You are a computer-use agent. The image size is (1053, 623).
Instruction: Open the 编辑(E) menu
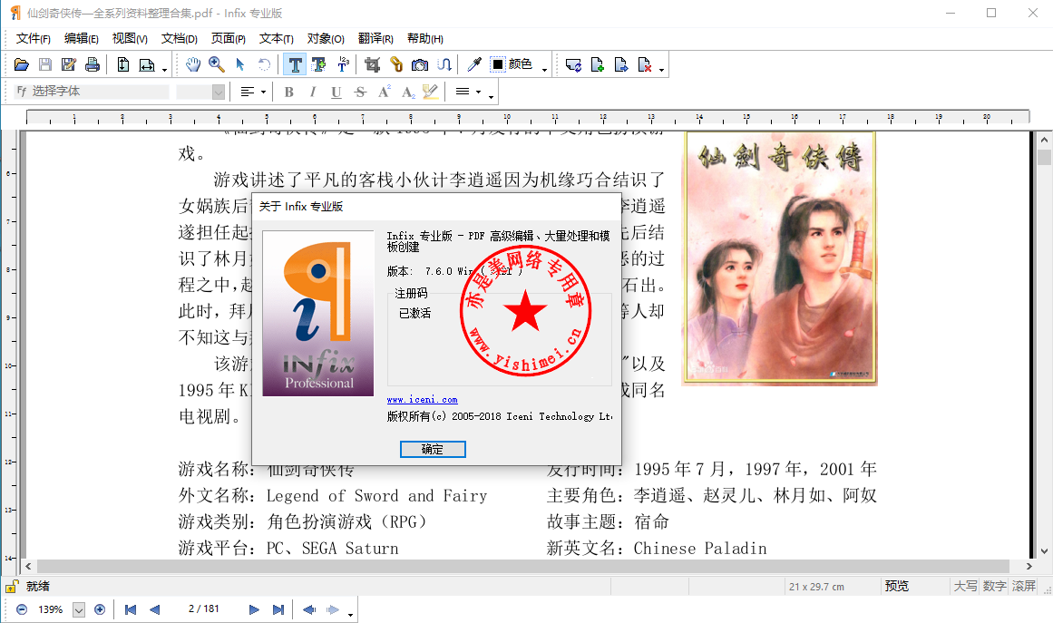(82, 39)
